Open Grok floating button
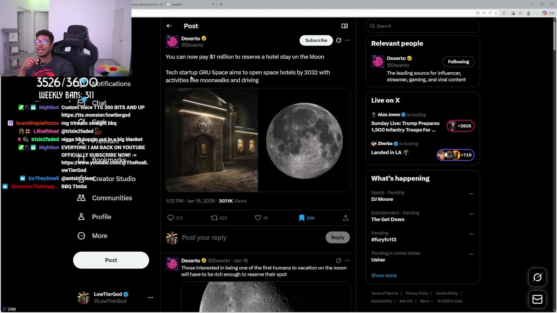The height and width of the screenshot is (313, 557). click(537, 277)
